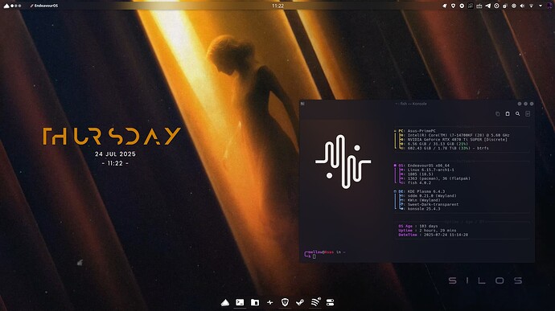Screen dimensions: 555x311
Task: Click the Konsole window menu icon in titlebar
Action: click(302, 104)
